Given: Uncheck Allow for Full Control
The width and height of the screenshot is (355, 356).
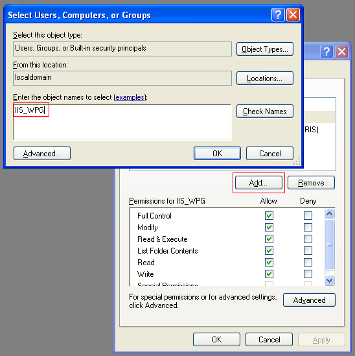Looking at the screenshot, I should [x=269, y=215].
